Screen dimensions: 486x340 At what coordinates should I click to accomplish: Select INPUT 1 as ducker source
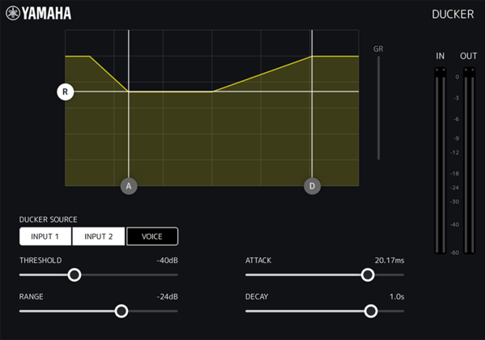coord(45,236)
